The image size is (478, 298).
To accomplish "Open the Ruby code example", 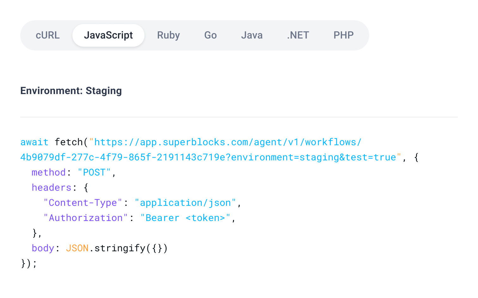I will (168, 35).
